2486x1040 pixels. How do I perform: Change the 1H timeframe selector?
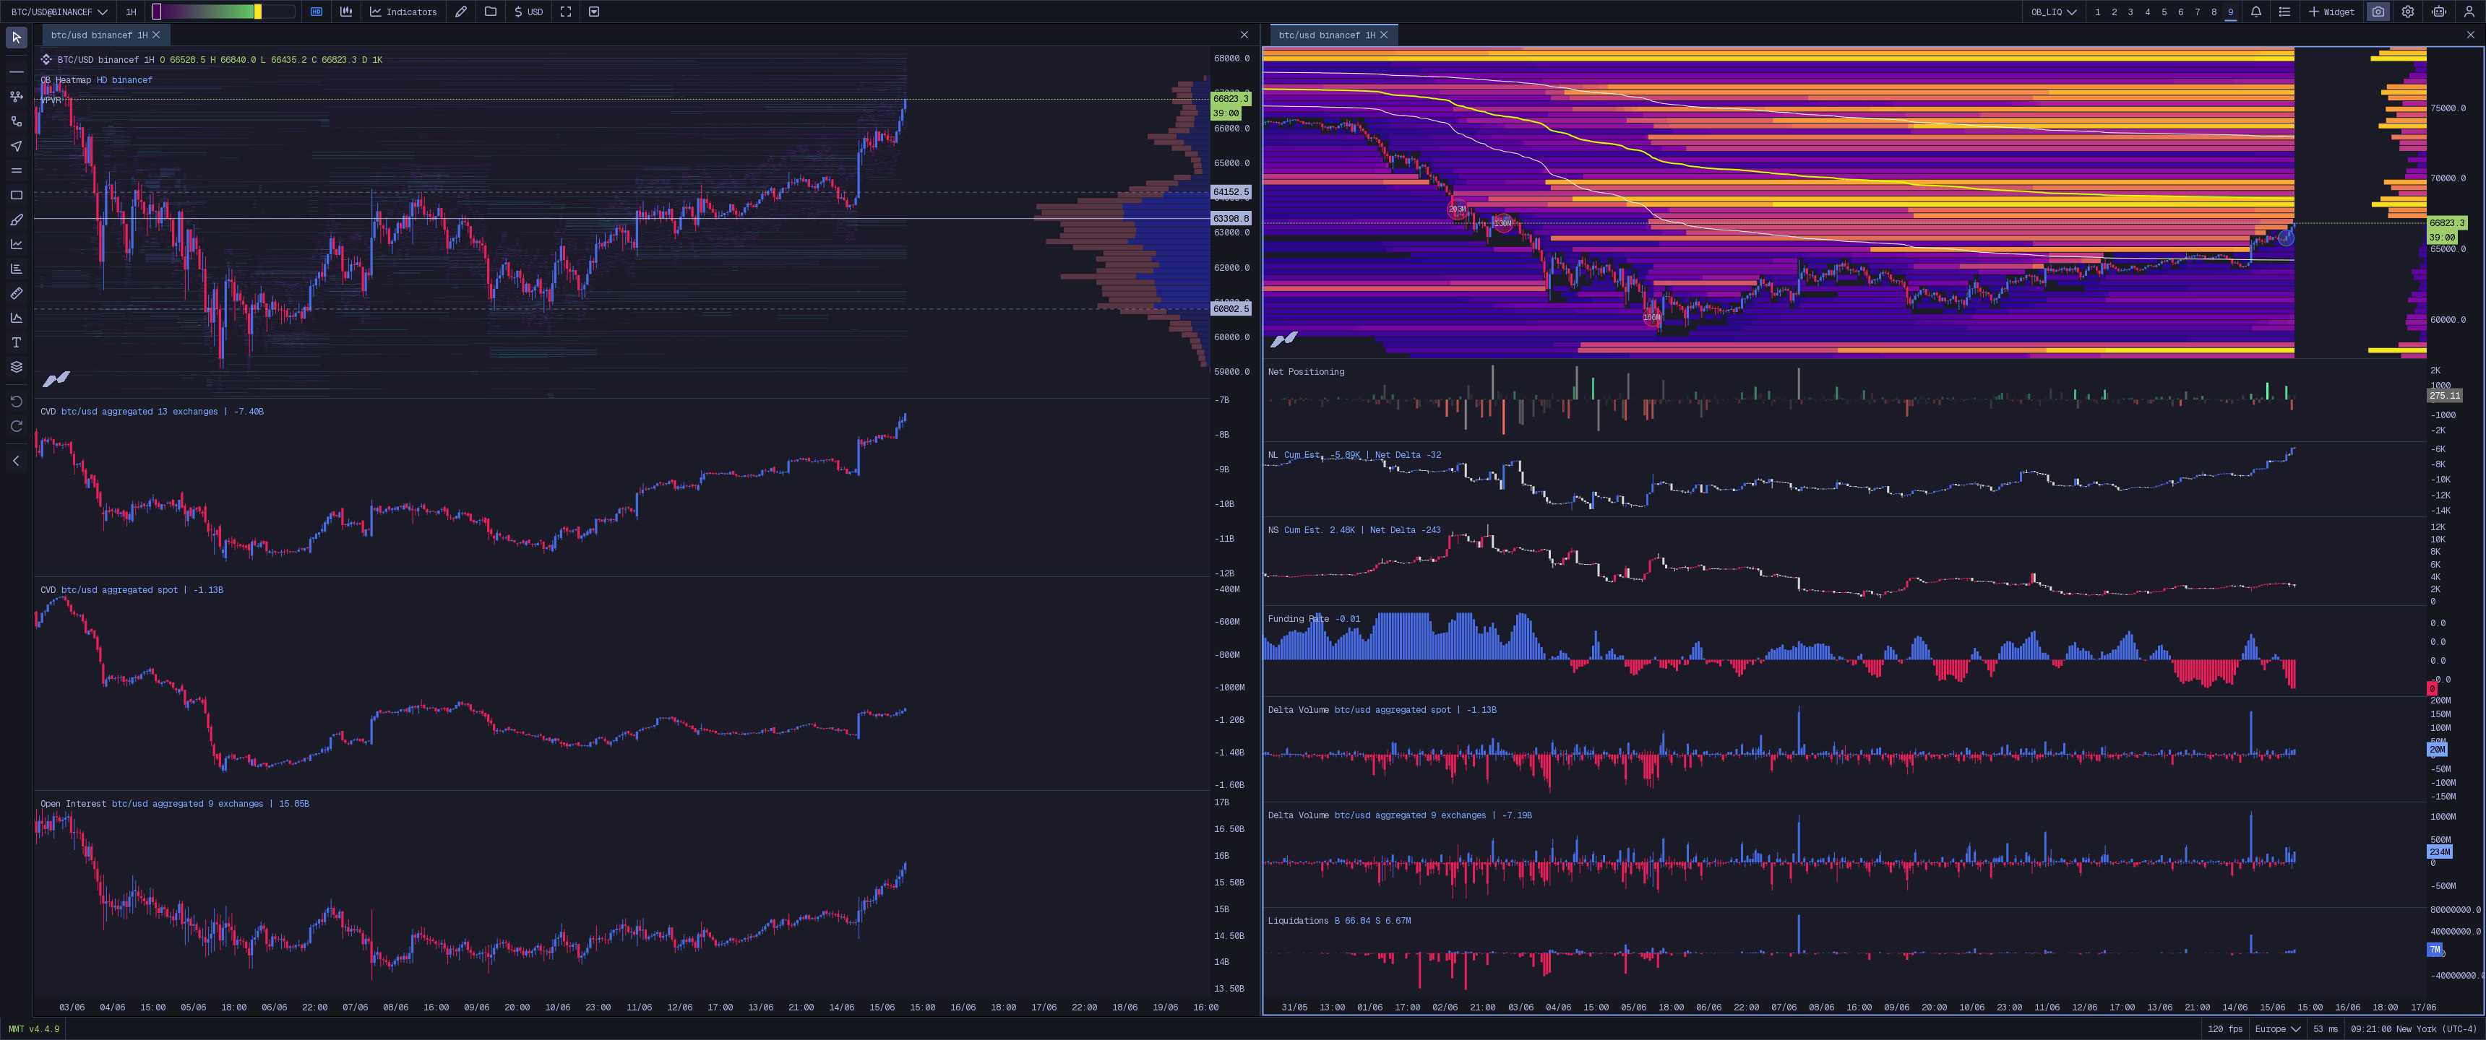tap(132, 12)
